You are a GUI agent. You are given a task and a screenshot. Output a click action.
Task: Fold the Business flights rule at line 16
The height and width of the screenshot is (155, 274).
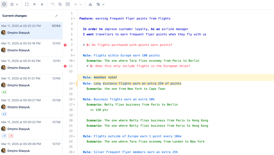[74, 99]
